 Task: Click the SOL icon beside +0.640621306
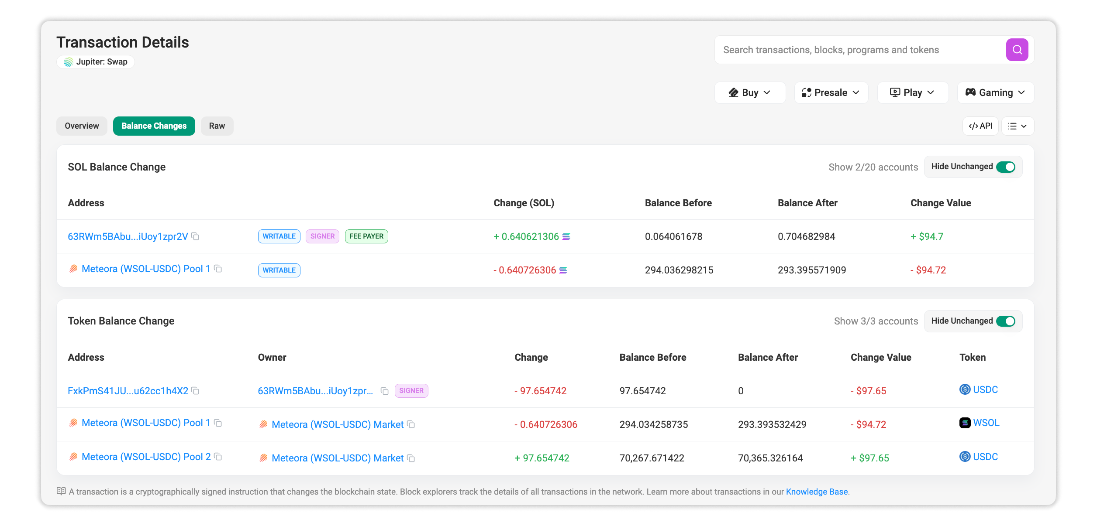click(566, 236)
